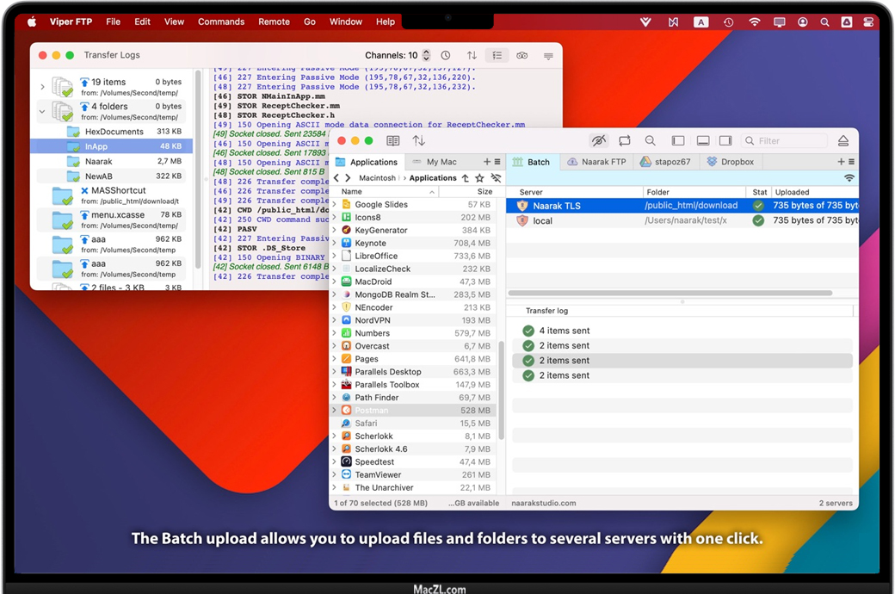This screenshot has height=594, width=895.
Task: Click the binoculars icon in Transfer Logs
Action: (522, 56)
